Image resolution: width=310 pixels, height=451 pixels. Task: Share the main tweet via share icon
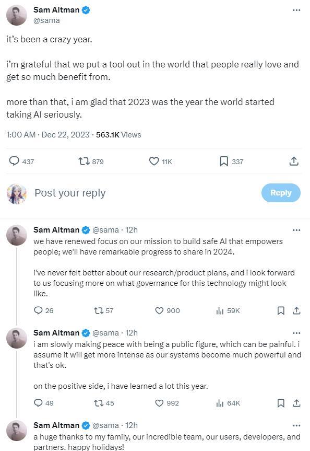click(294, 161)
